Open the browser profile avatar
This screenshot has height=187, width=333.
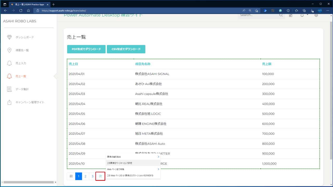point(320,11)
